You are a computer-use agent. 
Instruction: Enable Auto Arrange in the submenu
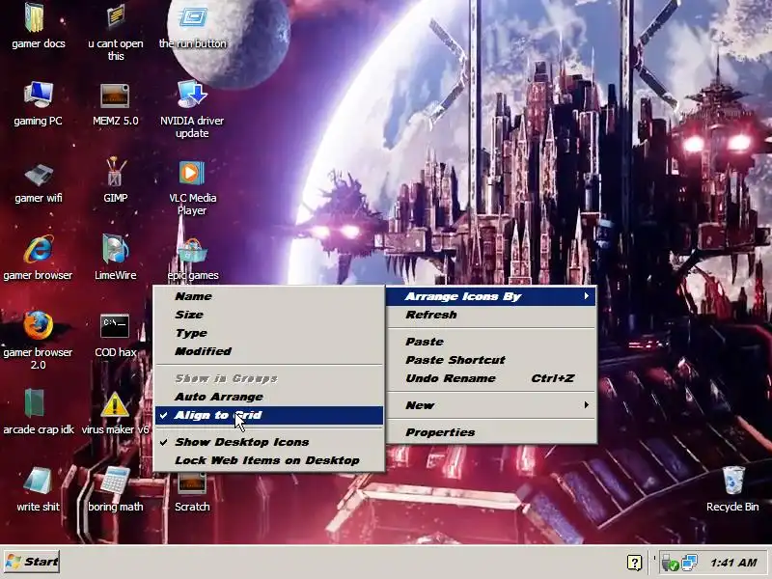(269, 397)
